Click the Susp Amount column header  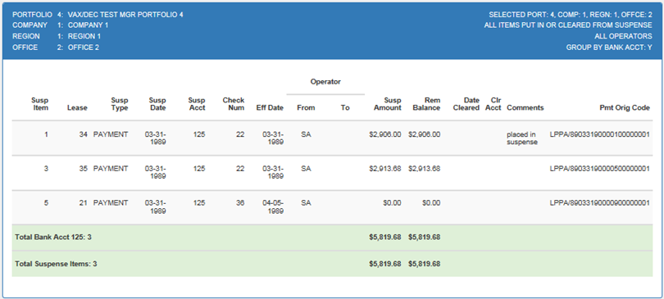(x=387, y=104)
